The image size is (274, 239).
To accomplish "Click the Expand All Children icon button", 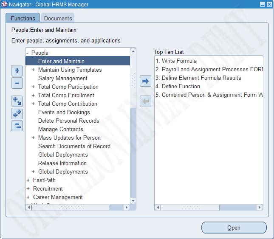I will pos(17,101).
